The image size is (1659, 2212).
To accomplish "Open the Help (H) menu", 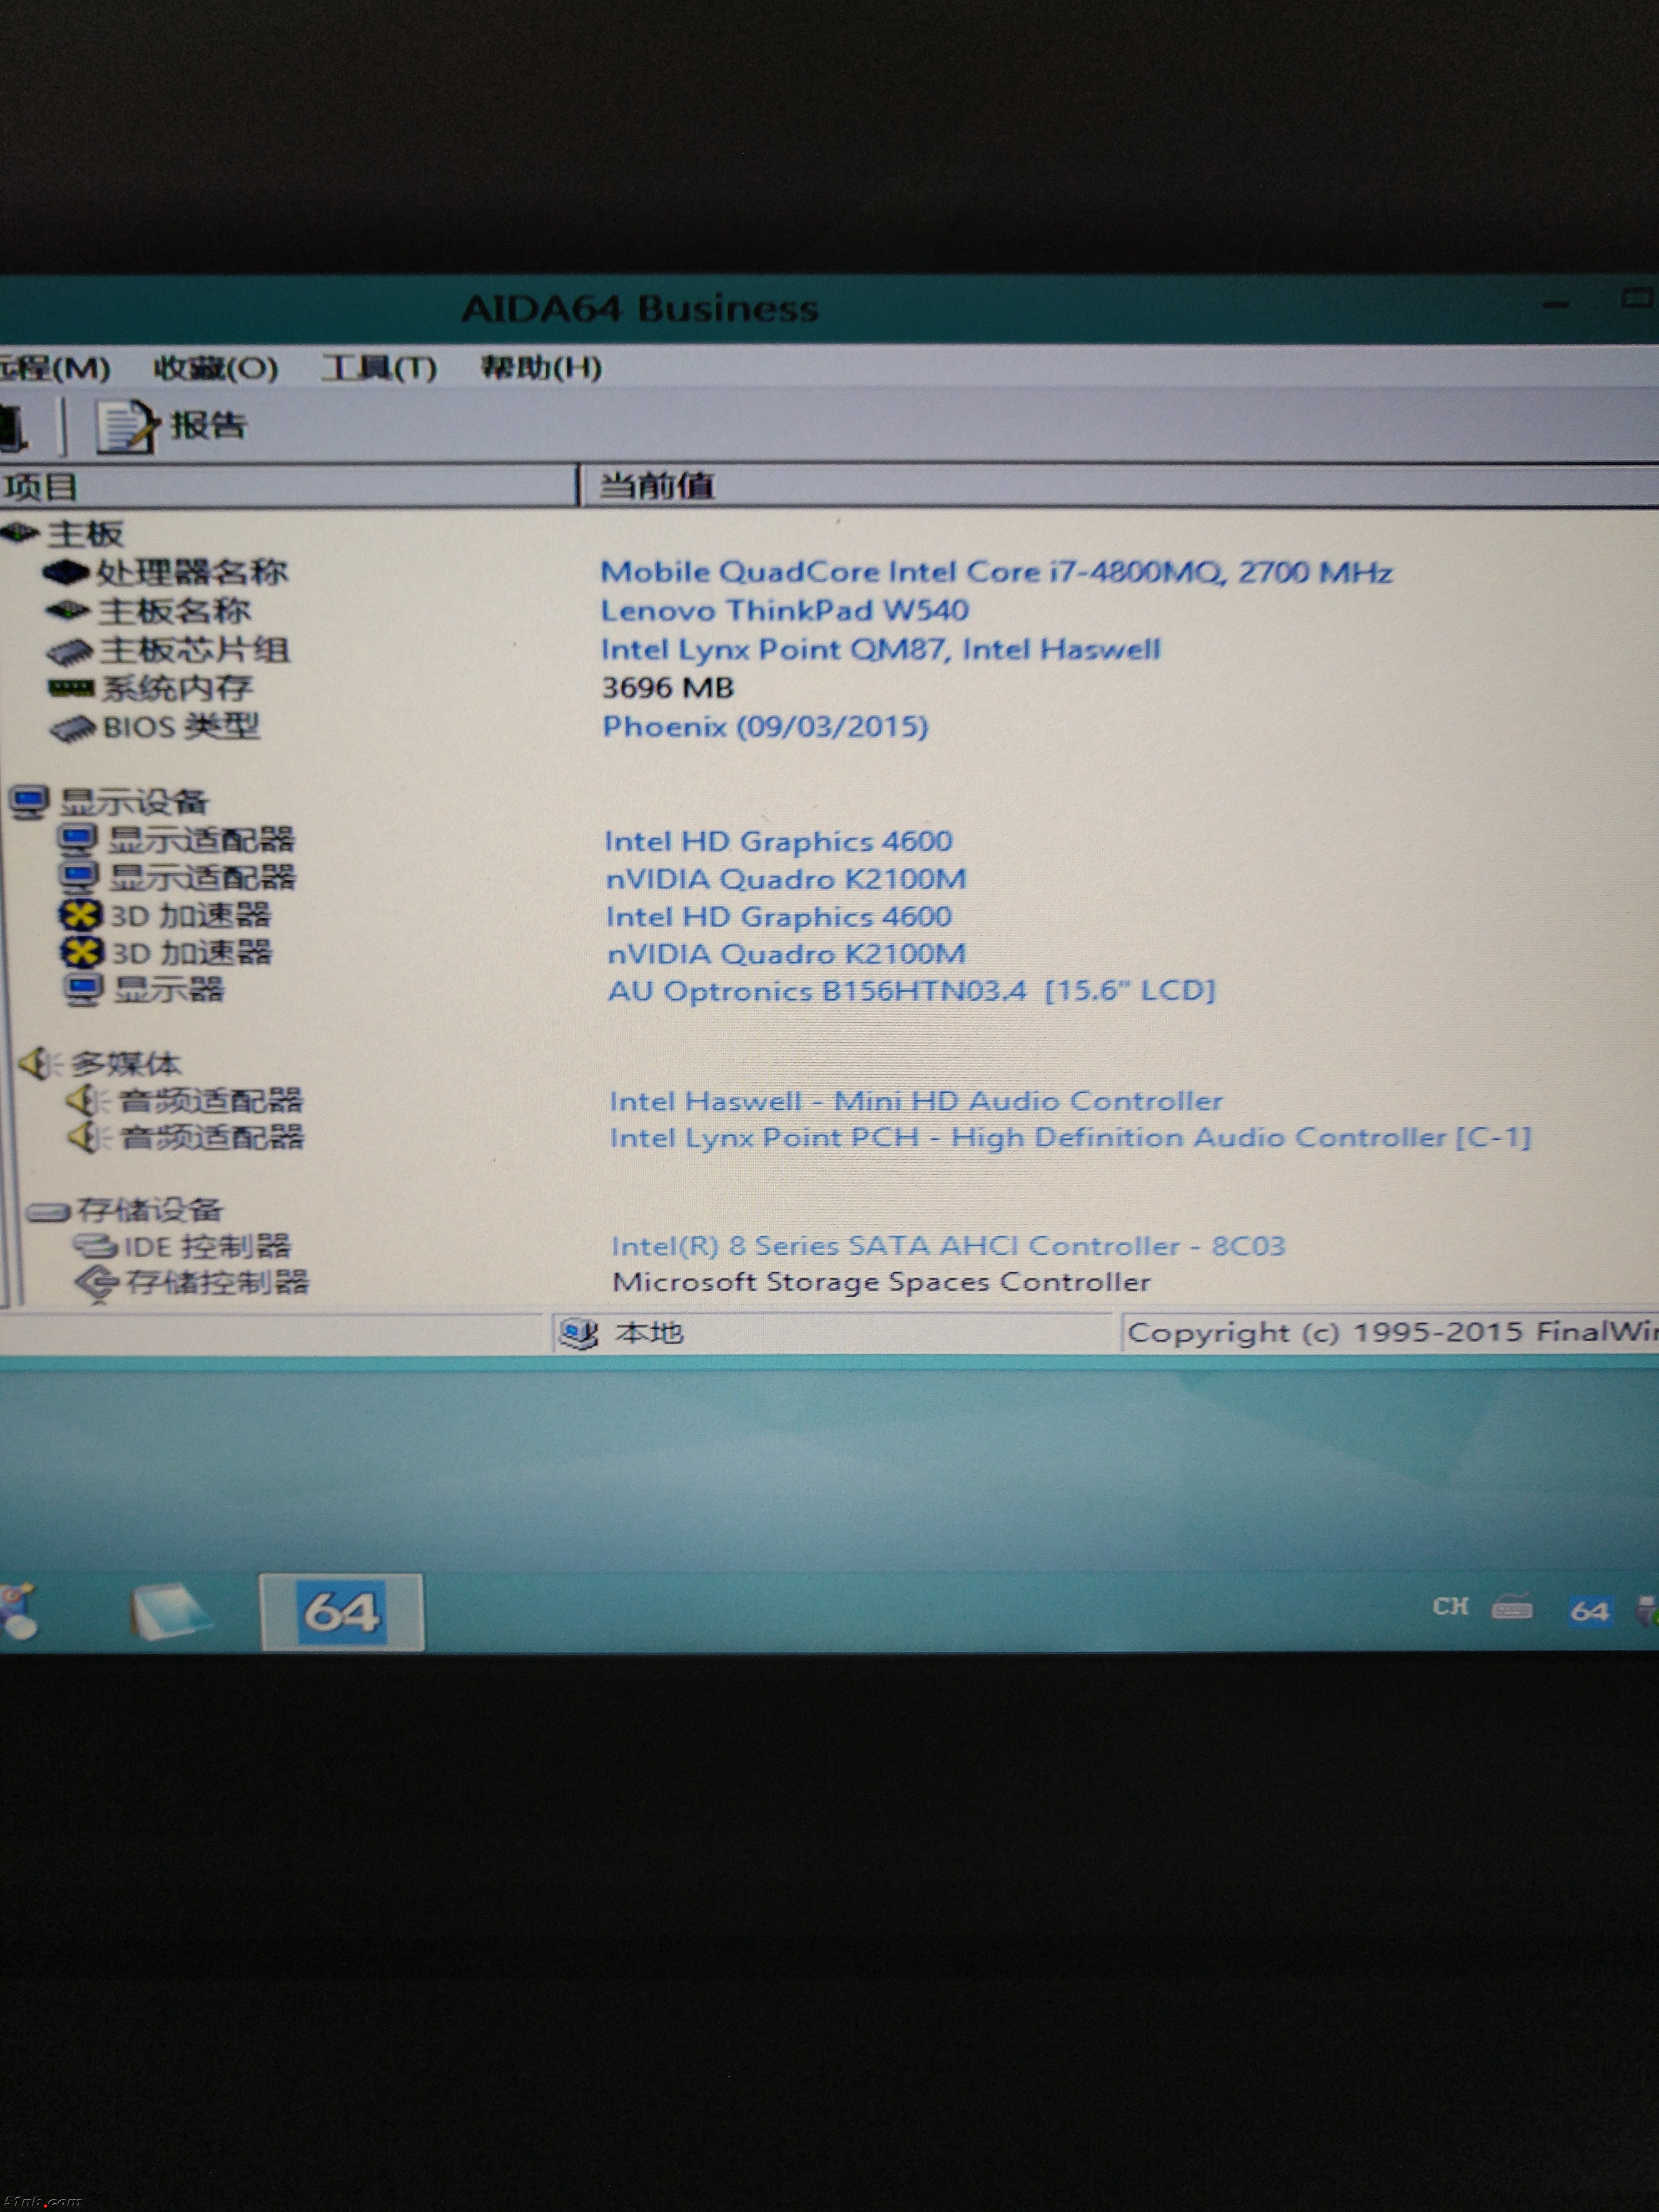I will click(x=540, y=368).
